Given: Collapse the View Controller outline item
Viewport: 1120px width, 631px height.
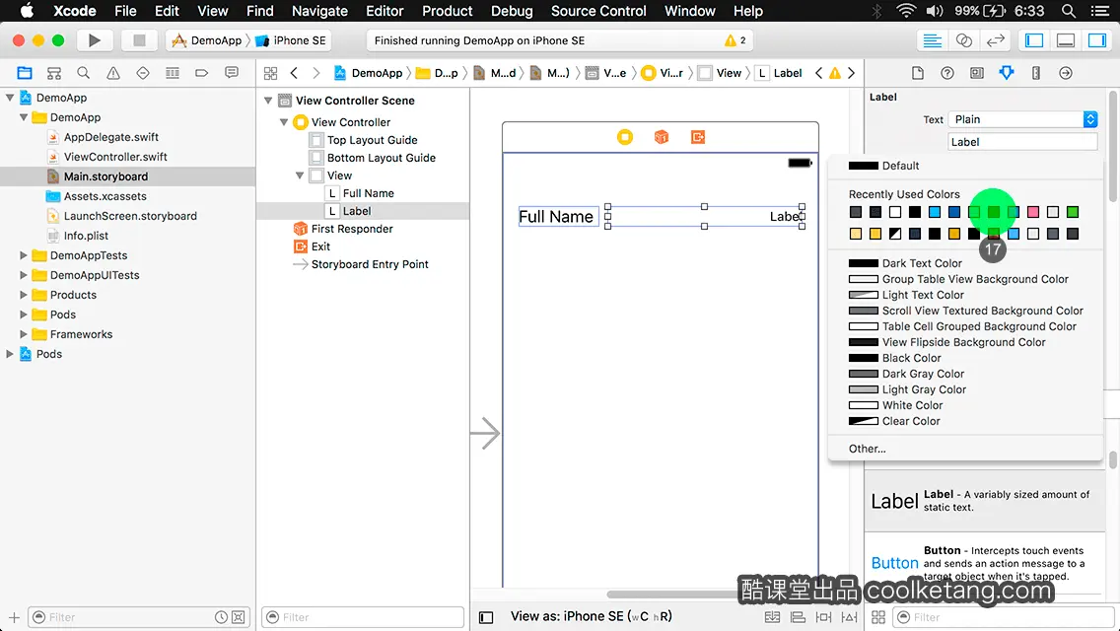Looking at the screenshot, I should click(284, 122).
